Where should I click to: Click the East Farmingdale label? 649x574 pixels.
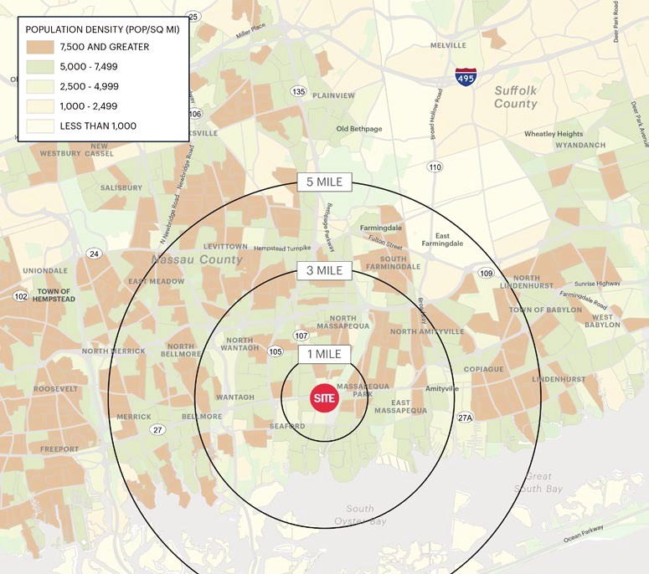click(442, 239)
